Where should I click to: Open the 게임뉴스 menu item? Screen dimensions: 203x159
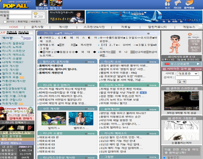[189, 27]
